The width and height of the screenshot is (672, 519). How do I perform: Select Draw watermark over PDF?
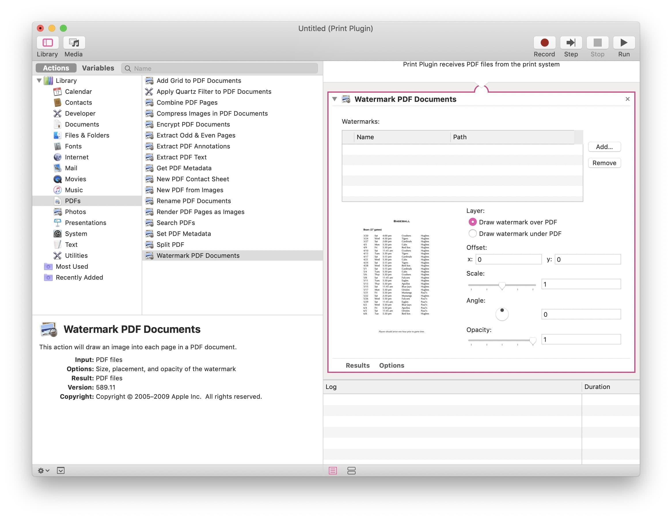[x=472, y=222]
